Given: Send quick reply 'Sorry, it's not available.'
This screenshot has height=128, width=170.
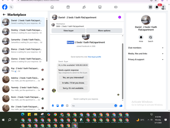Looking at the screenshot, I should [73, 88].
